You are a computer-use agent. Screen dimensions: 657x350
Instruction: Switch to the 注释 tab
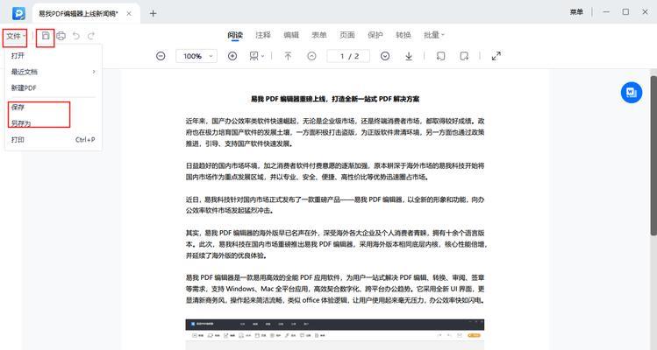tap(263, 35)
